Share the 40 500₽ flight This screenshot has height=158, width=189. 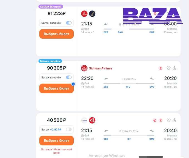pyautogui.click(x=174, y=120)
